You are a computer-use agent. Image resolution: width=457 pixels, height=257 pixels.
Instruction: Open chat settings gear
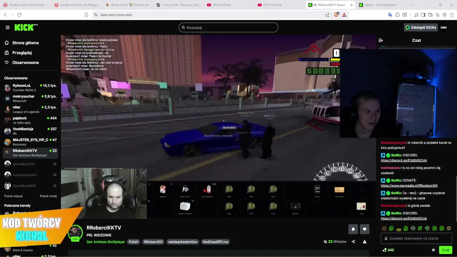click(433, 250)
